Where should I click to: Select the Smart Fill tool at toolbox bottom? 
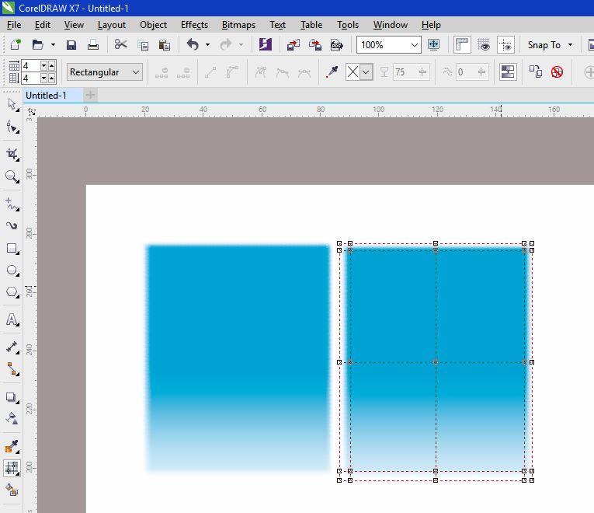[12, 490]
